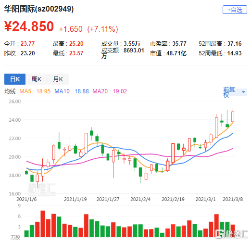Click the 2021/3/8 date axis label
Image resolution: width=251 pixels, height=242 pixels.
(x=233, y=199)
